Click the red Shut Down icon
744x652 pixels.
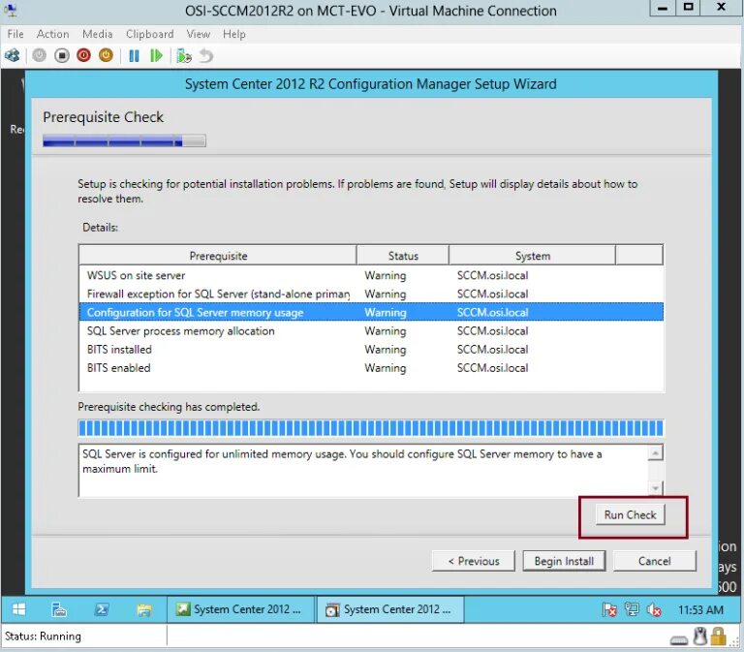83,55
